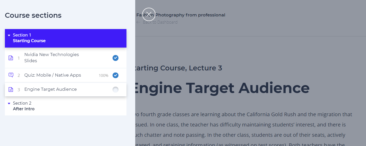
Task: Click the Course sections heading
Action: (x=33, y=15)
